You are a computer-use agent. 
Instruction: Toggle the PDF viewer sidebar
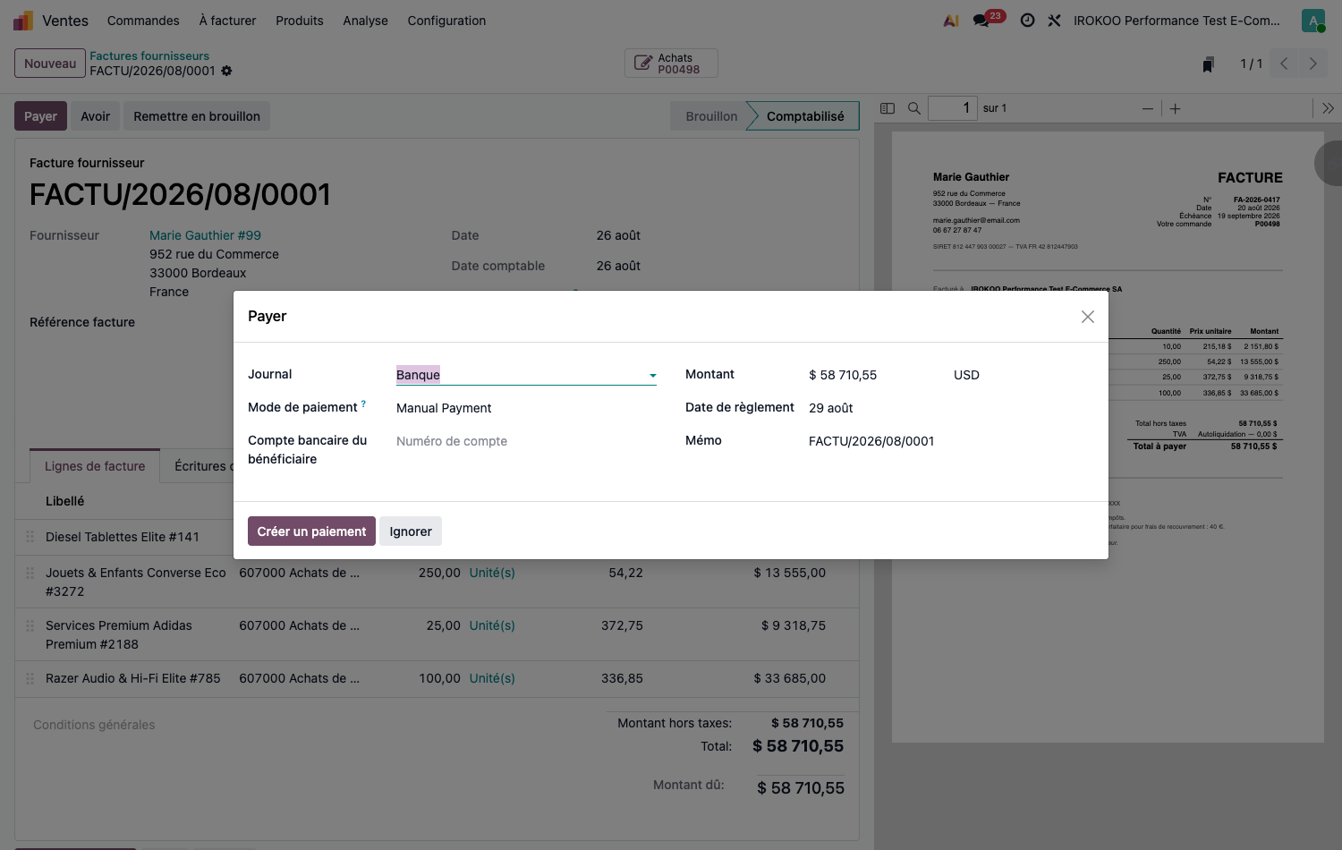[888, 108]
